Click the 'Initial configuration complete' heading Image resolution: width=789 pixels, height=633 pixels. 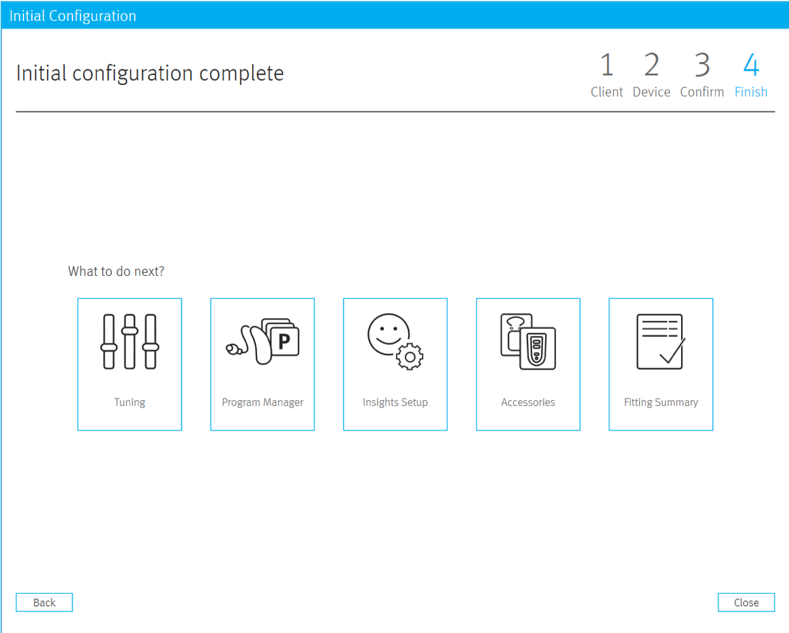(x=150, y=73)
